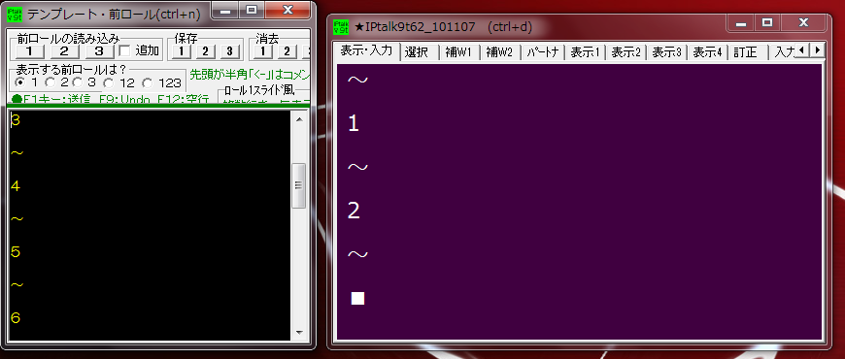845x359 pixels.
Task: Select radio option 12 for displayed pre-roll
Action: [x=109, y=82]
